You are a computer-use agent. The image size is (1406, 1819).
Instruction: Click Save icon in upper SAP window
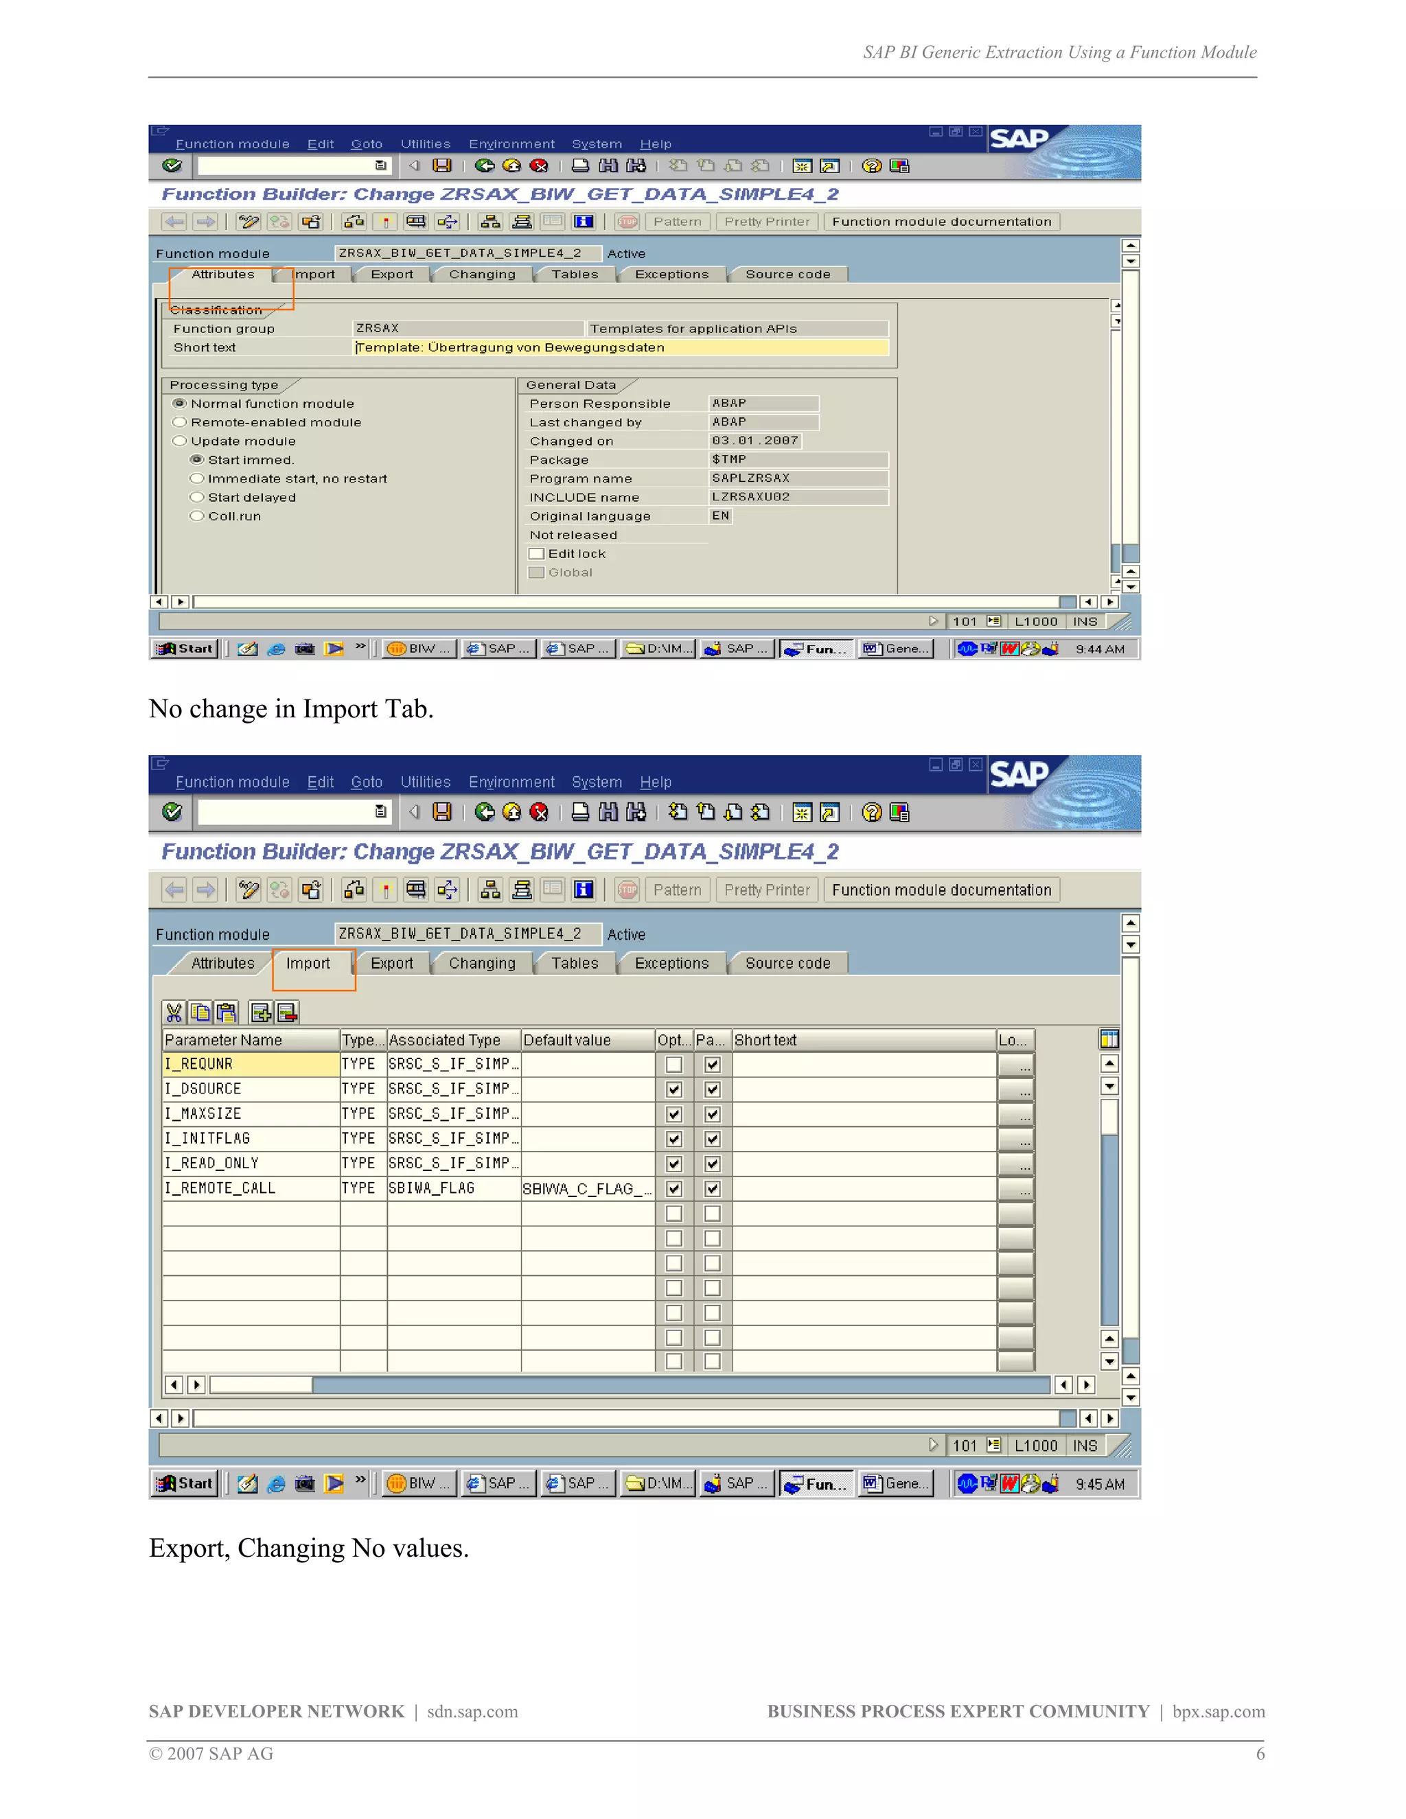[442, 165]
